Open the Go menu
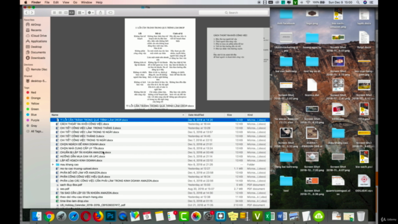398x224 pixels. click(75, 2)
